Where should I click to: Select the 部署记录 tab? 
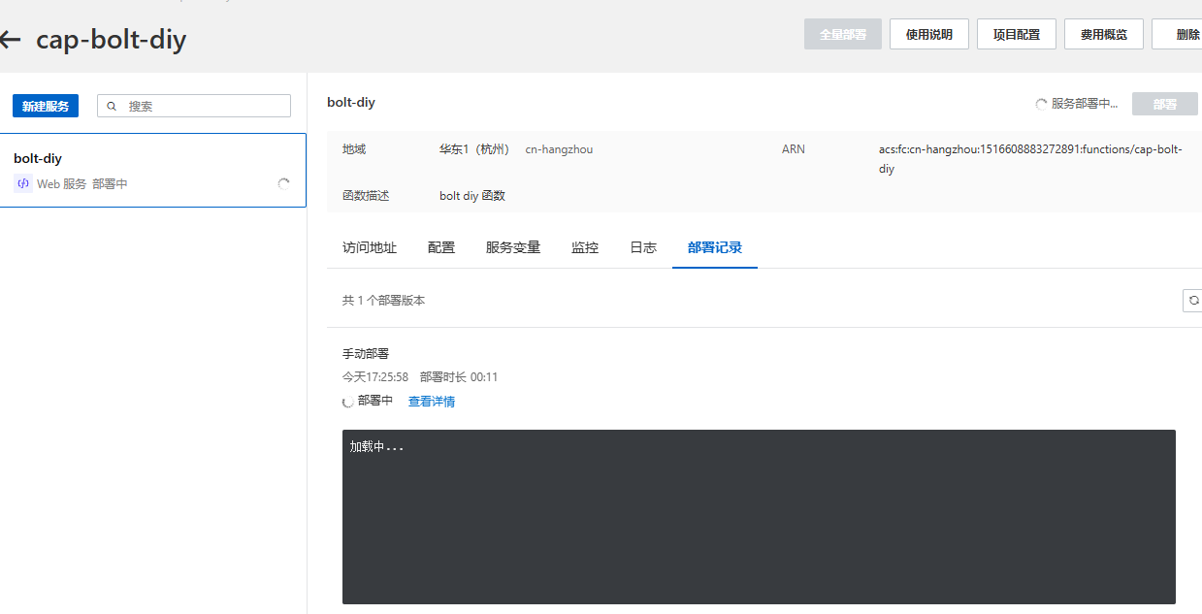click(715, 247)
